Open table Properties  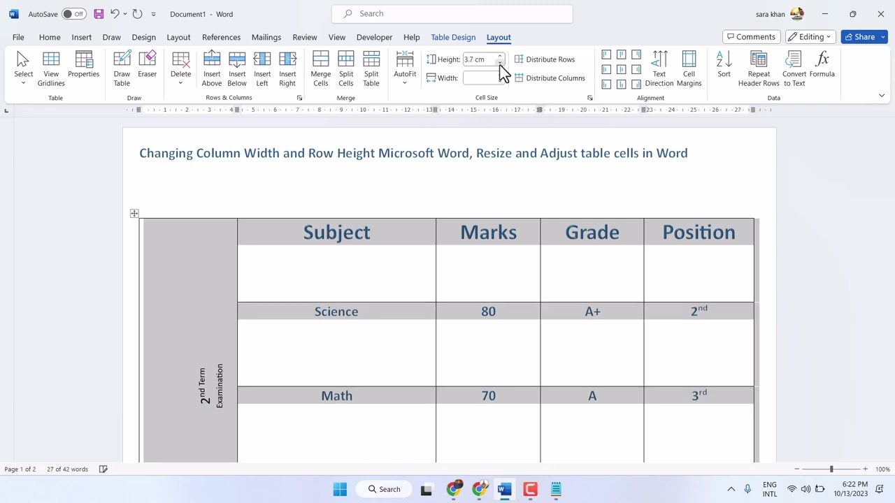pos(83,65)
